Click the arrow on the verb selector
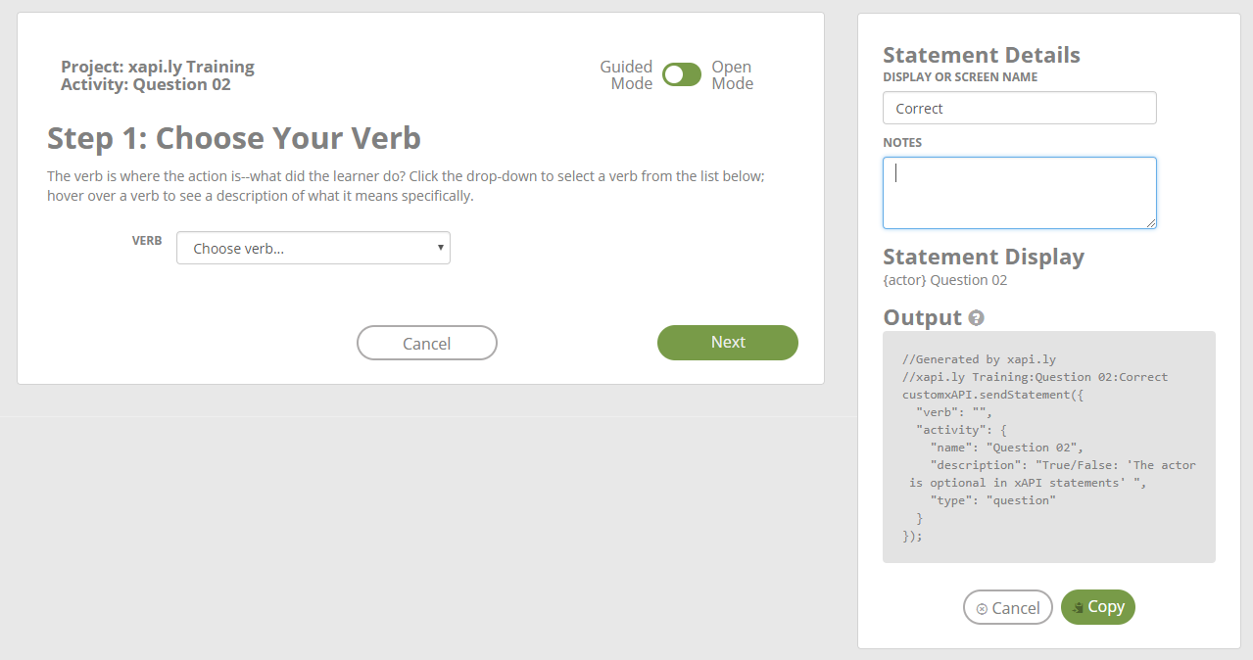 tap(440, 248)
